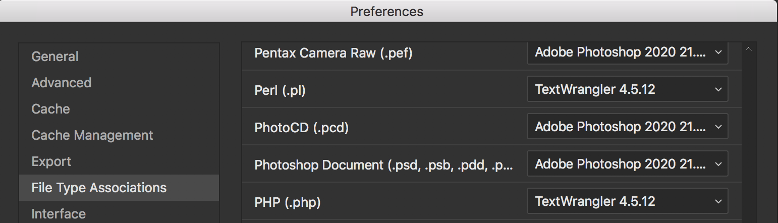Select the General preferences category
This screenshot has height=223, width=778.
[x=55, y=57]
